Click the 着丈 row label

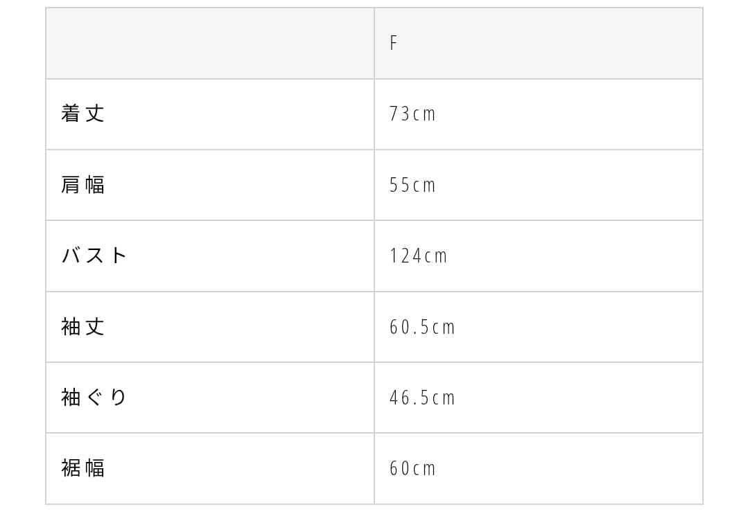[83, 114]
